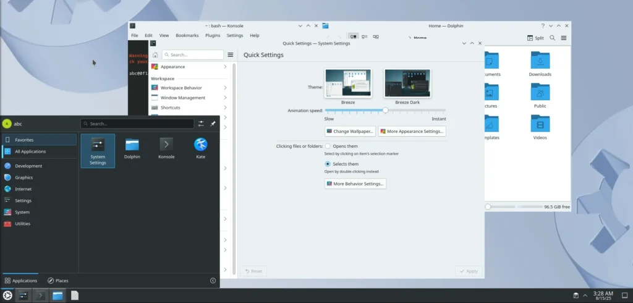This screenshot has height=303, width=633.
Task: Click More Behavior Settings button
Action: pos(355,184)
